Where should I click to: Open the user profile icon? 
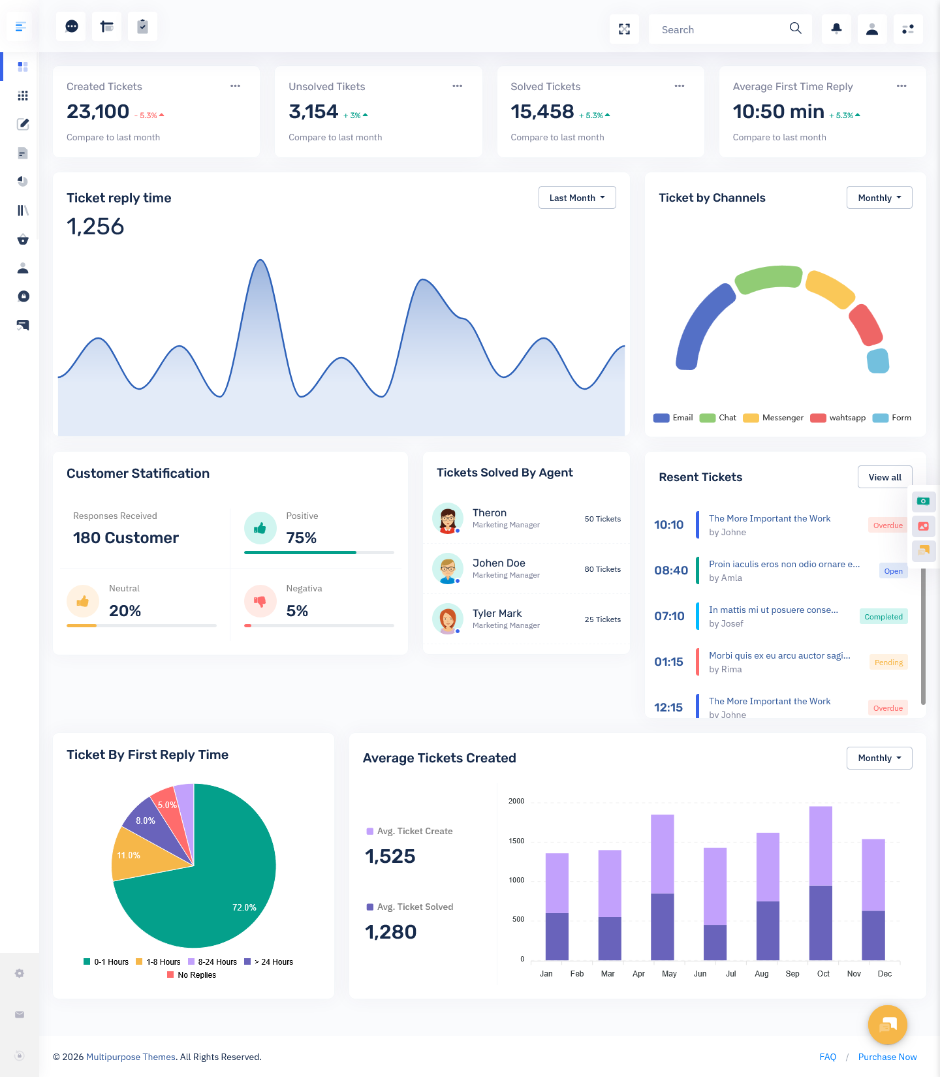coord(871,29)
